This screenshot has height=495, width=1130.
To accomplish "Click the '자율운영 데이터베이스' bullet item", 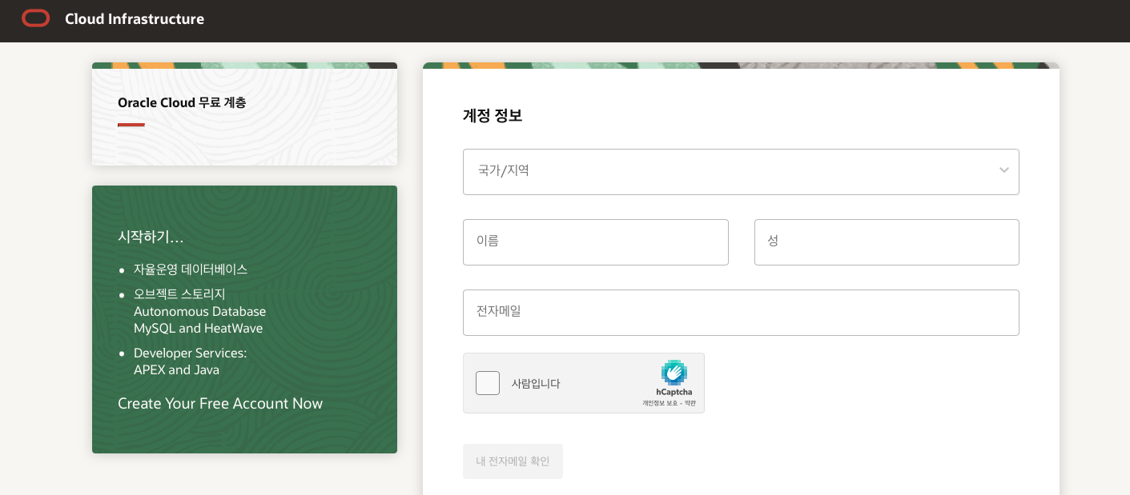I will (x=191, y=269).
